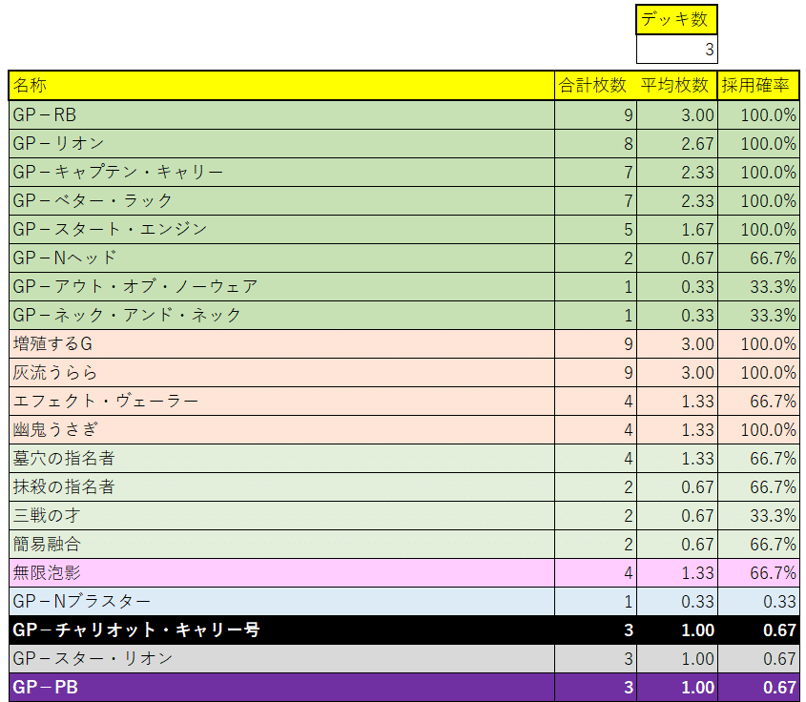Click the GP－リオン name cell
Viewport: 806px width, 702px height.
(x=281, y=143)
